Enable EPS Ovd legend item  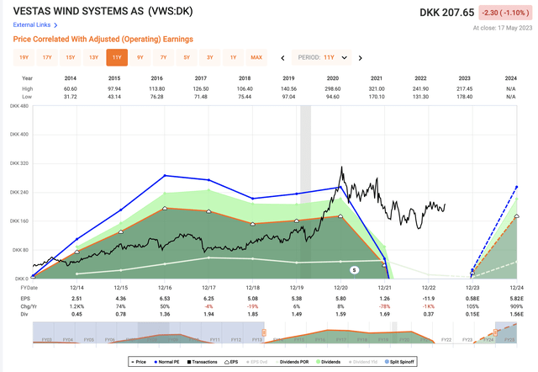point(256,362)
